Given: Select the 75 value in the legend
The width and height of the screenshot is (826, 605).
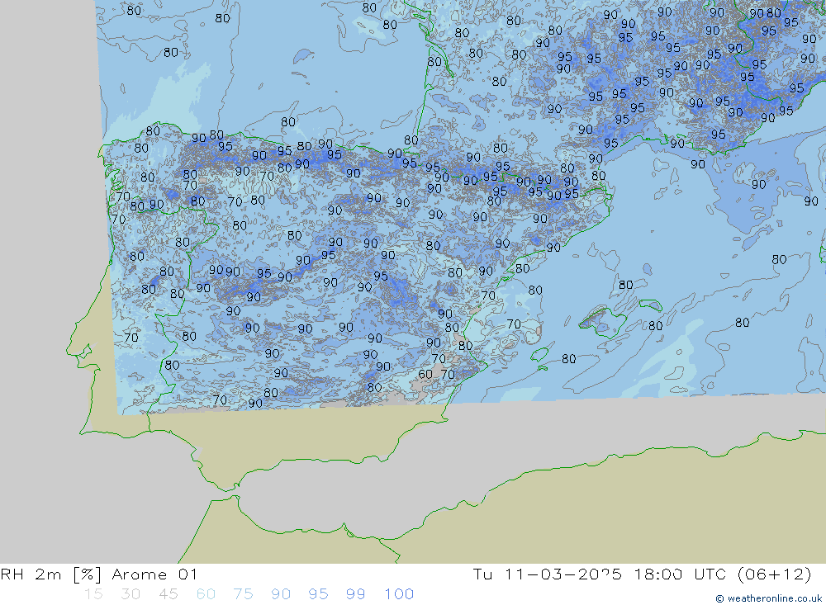Looking at the screenshot, I should point(244,594).
